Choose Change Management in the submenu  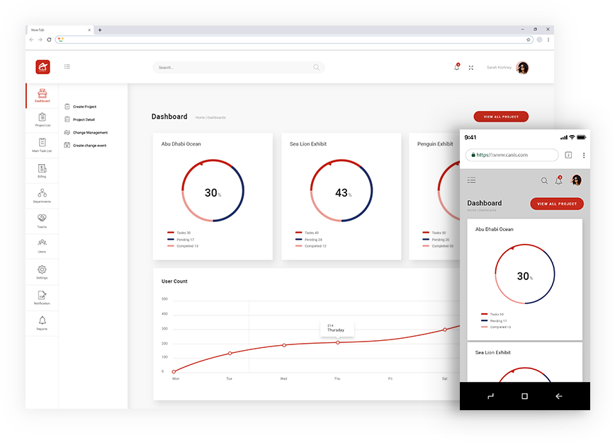(90, 132)
